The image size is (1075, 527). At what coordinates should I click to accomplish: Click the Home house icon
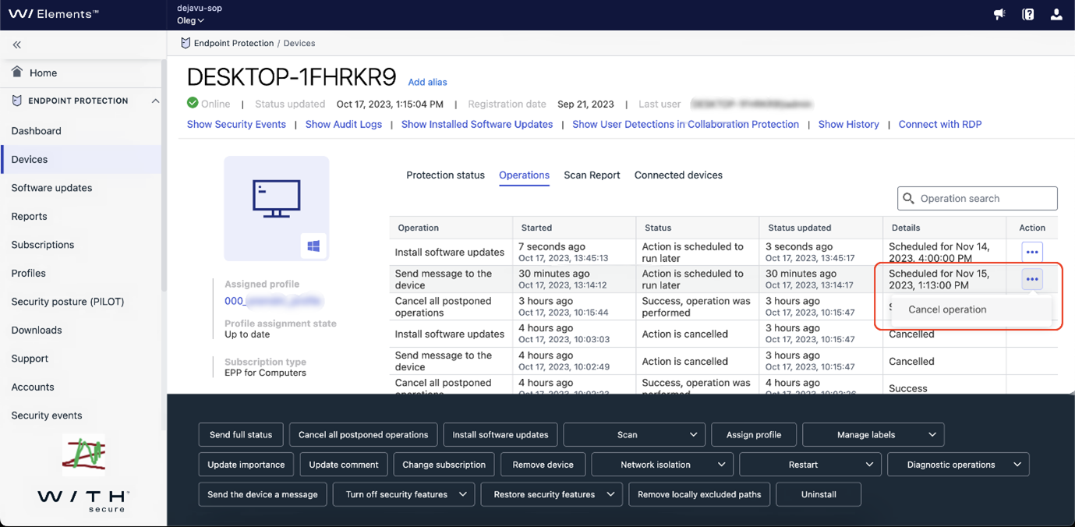[17, 73]
